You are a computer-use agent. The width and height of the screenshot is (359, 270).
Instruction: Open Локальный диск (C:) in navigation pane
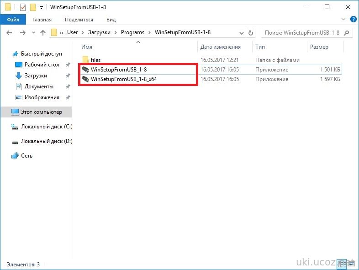46,127
